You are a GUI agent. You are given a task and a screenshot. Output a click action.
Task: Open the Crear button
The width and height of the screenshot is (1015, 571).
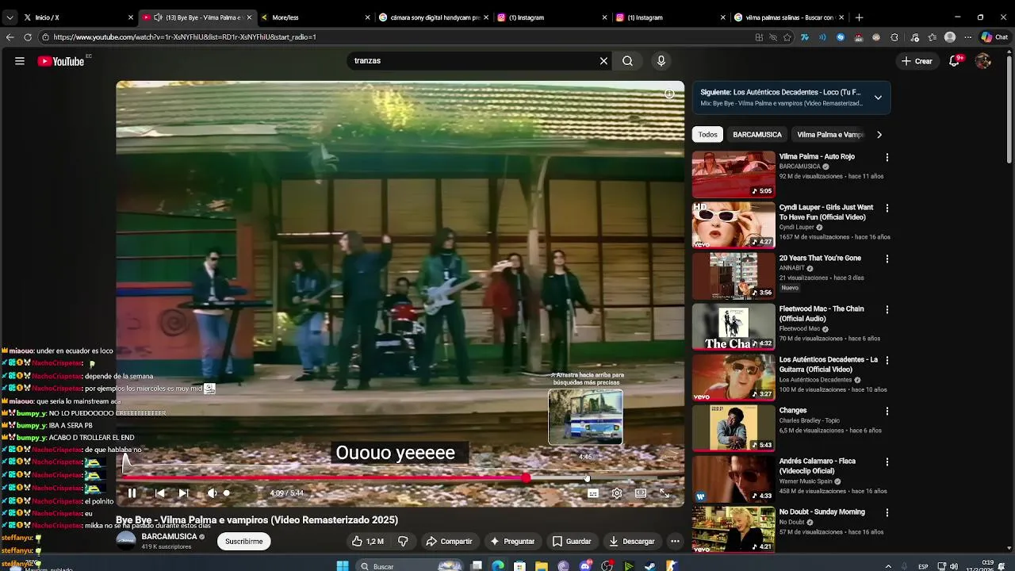pyautogui.click(x=917, y=61)
